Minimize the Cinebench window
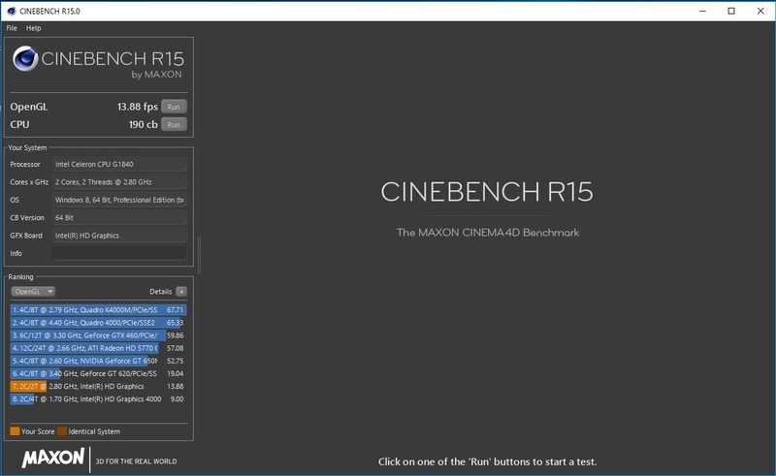The width and height of the screenshot is (776, 476). click(x=702, y=11)
